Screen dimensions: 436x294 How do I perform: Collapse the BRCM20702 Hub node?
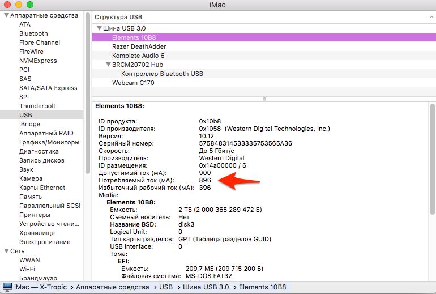(108, 65)
